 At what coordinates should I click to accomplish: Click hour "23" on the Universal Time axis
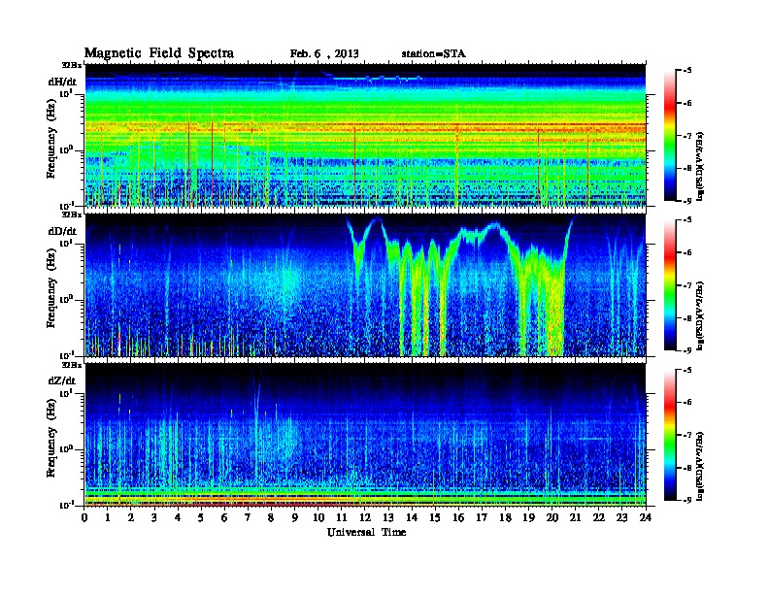(622, 517)
